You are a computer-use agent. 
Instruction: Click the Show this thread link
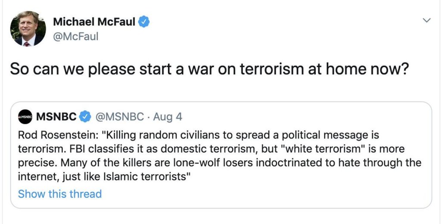(60, 194)
